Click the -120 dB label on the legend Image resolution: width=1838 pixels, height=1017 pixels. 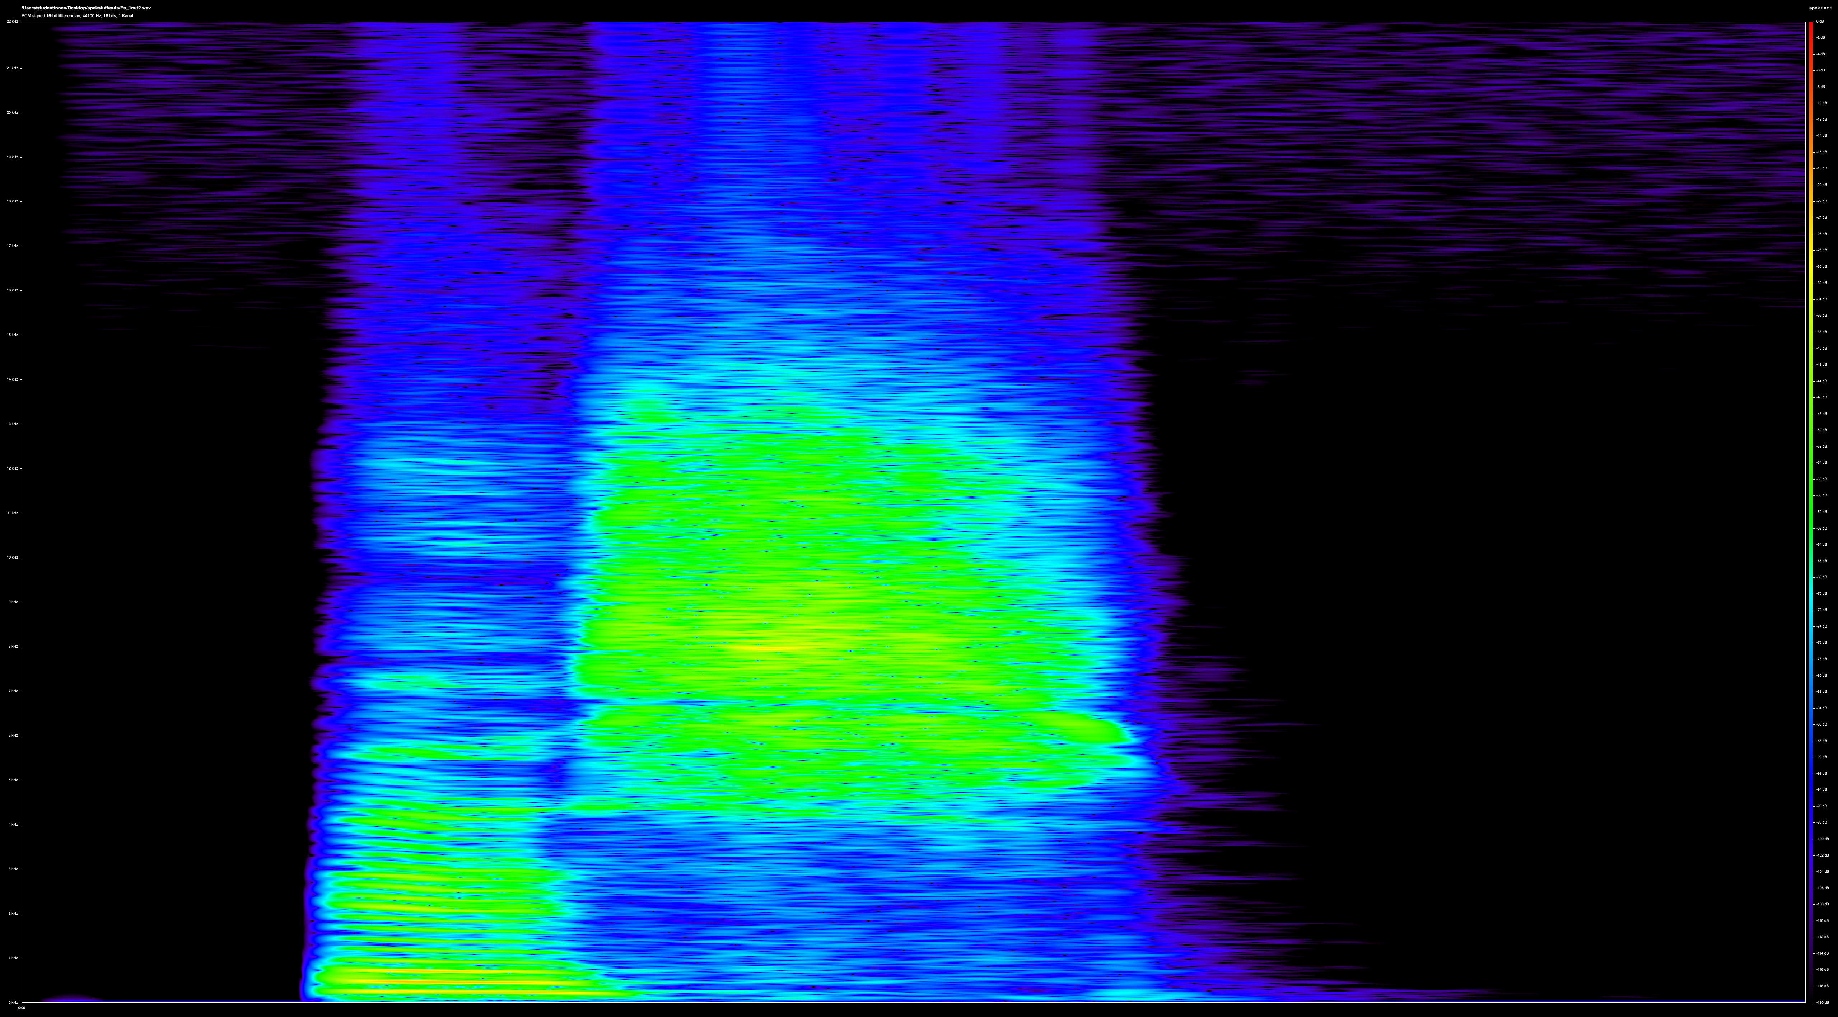pos(1821,1003)
